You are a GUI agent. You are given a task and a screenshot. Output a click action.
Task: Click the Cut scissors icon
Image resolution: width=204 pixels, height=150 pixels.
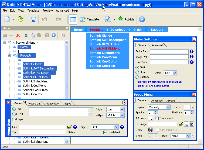click(26, 35)
